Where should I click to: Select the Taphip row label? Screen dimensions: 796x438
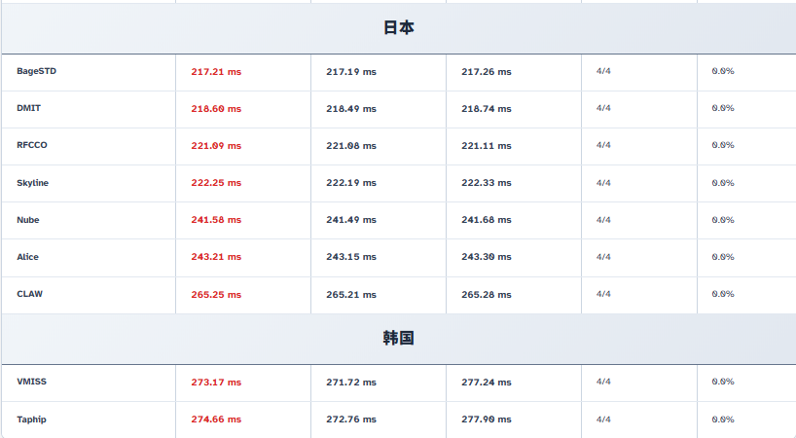[x=31, y=420]
